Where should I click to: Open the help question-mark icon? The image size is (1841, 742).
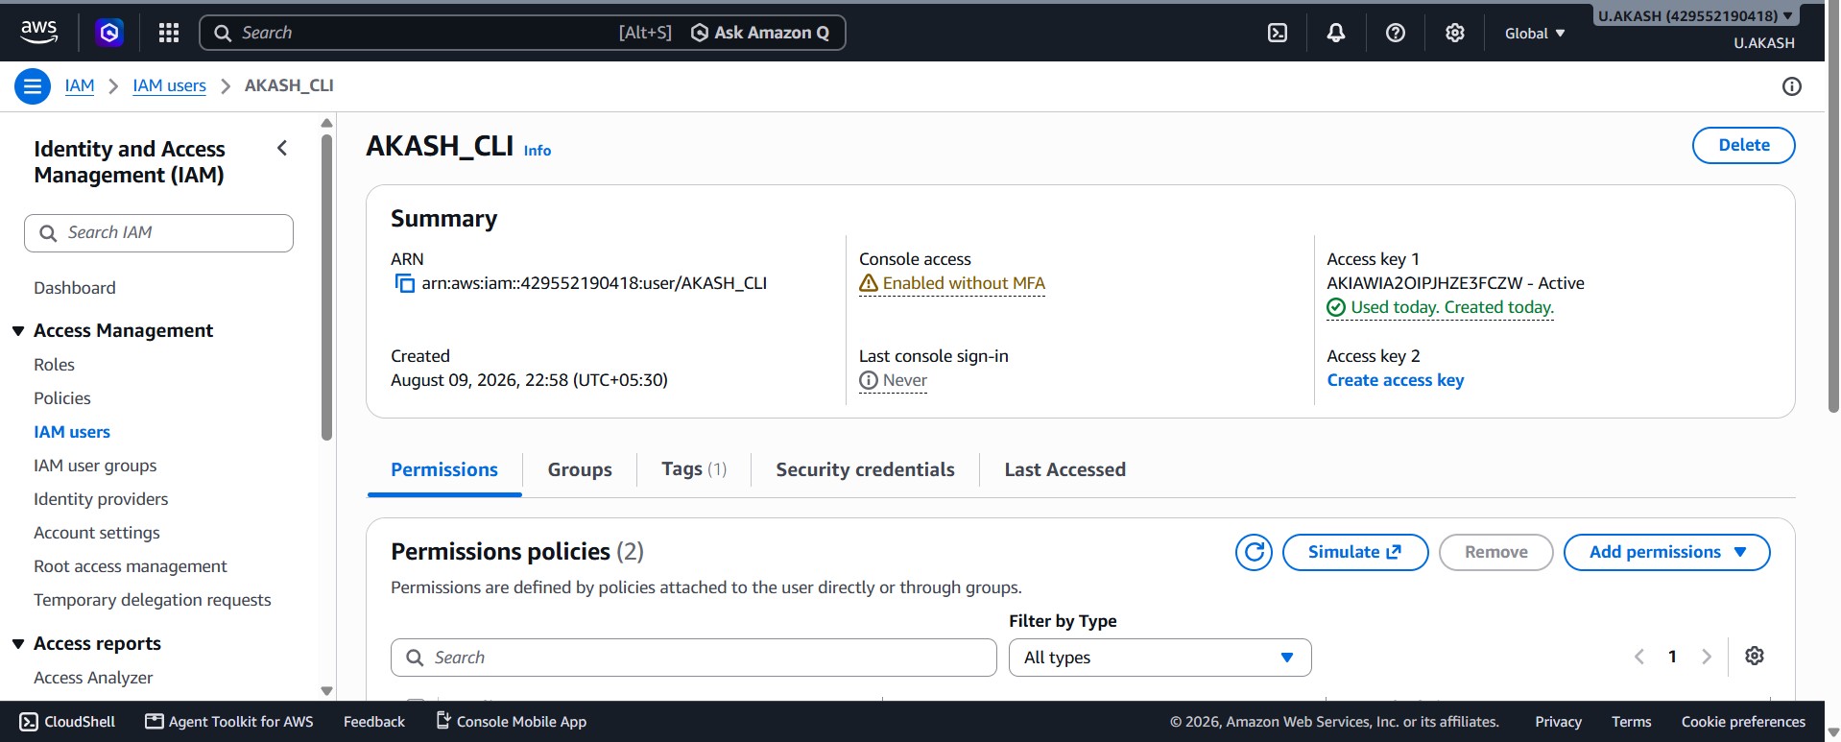[x=1396, y=33]
